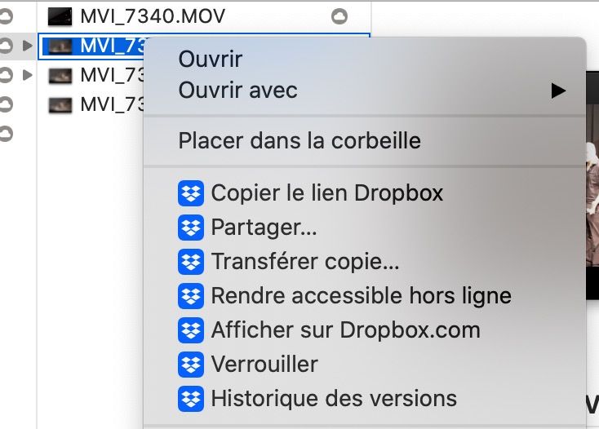Click Dropbox icon beside Transférer copie
The width and height of the screenshot is (599, 429).
click(x=190, y=262)
